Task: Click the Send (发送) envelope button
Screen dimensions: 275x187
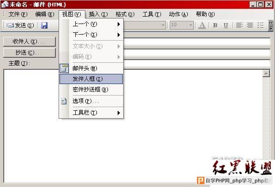Action: pos(20,25)
